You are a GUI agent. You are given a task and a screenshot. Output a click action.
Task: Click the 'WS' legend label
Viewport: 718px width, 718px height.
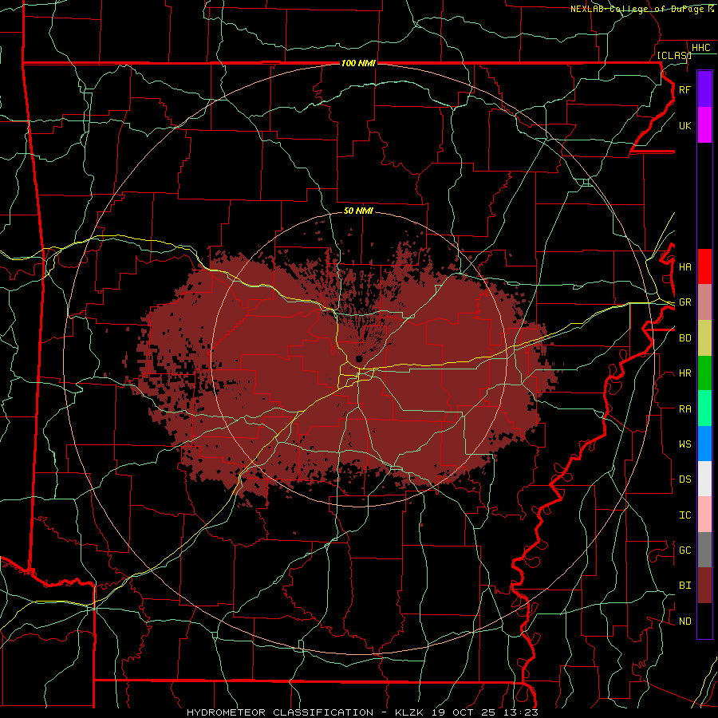(684, 444)
